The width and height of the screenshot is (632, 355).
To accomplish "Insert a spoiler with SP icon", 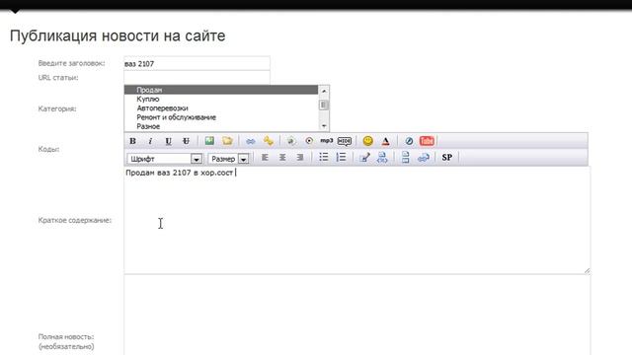I will pos(446,158).
